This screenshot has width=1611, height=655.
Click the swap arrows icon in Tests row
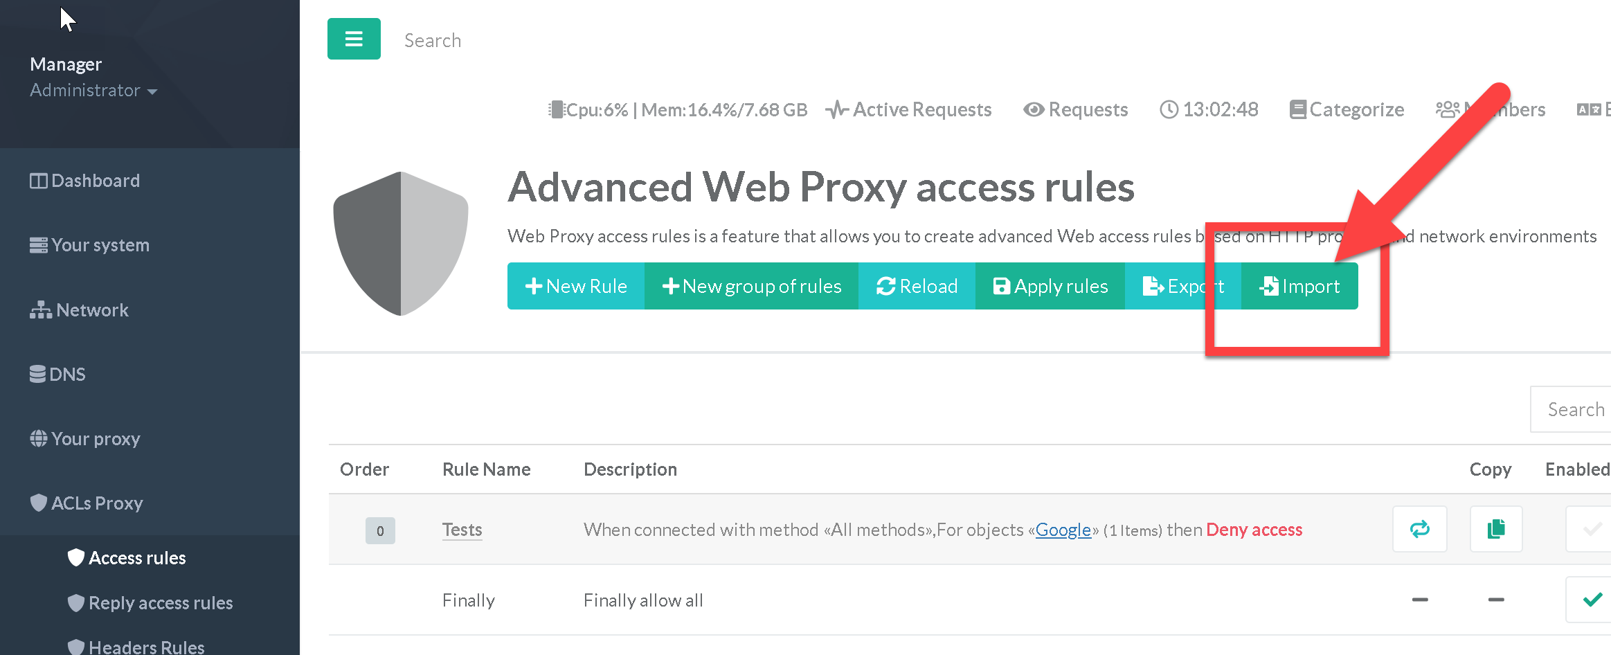point(1419,529)
